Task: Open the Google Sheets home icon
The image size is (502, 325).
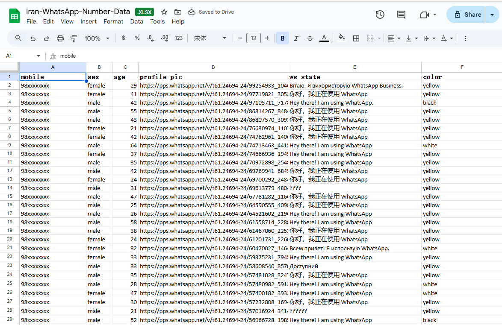Action: [x=15, y=16]
